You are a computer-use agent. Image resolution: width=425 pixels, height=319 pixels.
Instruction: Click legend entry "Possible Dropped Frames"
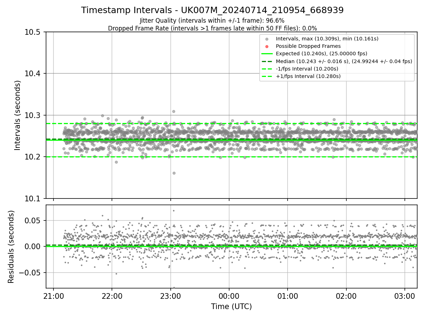pyautogui.click(x=308, y=46)
